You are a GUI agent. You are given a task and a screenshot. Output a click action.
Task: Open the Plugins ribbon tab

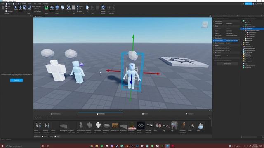click(x=45, y=4)
